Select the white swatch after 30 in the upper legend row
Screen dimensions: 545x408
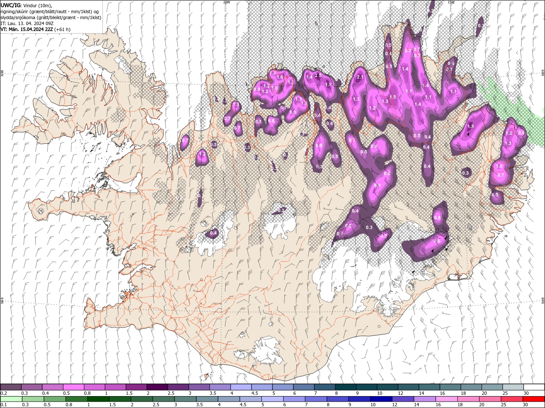[533, 387]
